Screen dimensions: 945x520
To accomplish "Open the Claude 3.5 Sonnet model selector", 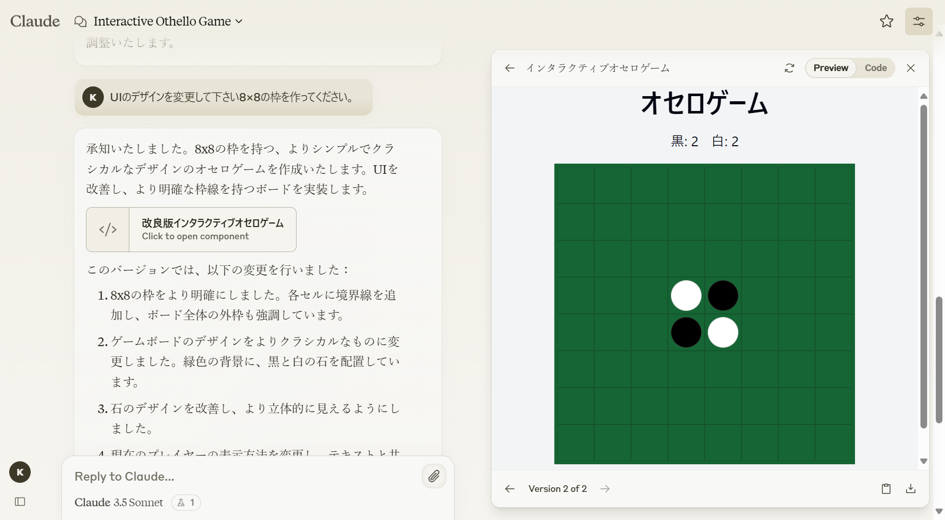I will coord(119,503).
